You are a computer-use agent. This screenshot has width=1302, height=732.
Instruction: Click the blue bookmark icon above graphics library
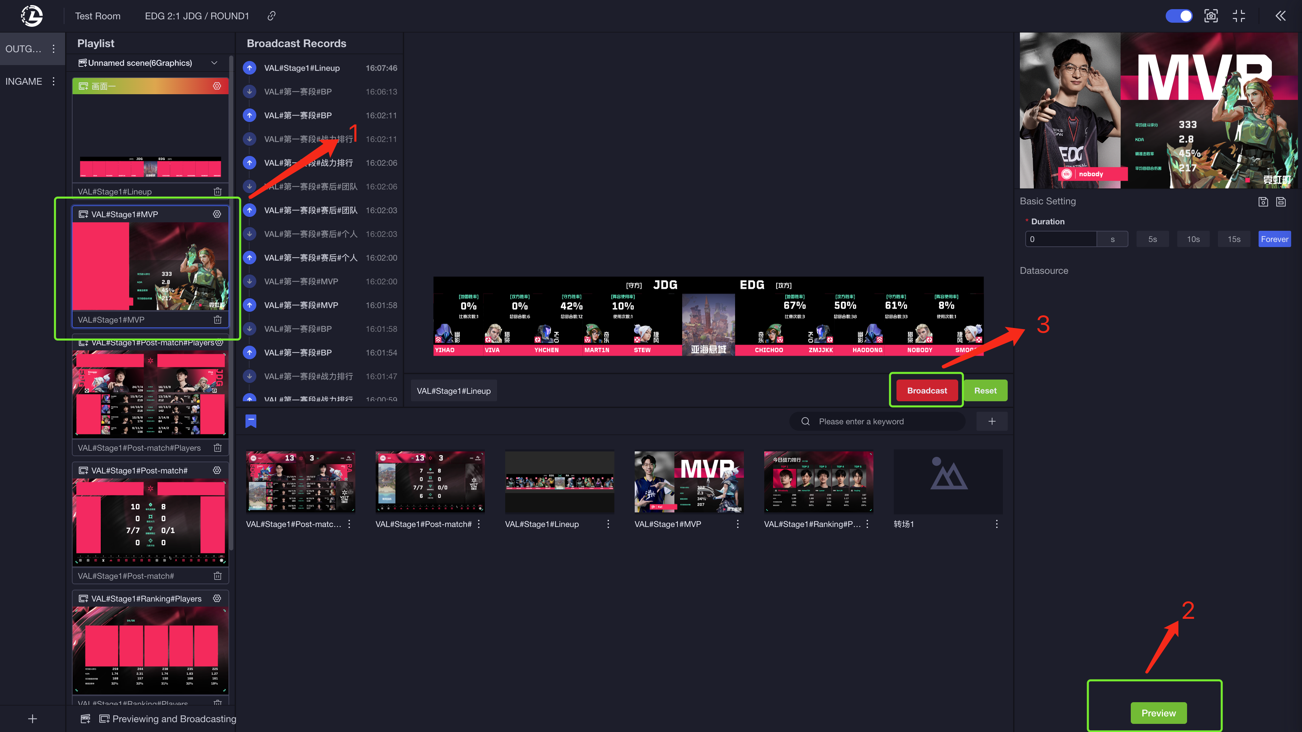(x=251, y=421)
